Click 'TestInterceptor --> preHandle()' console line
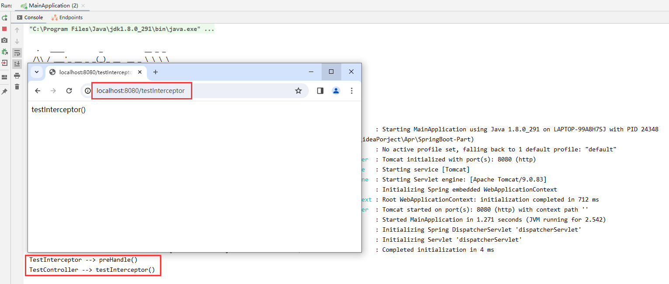669x284 pixels. pyautogui.click(x=83, y=260)
